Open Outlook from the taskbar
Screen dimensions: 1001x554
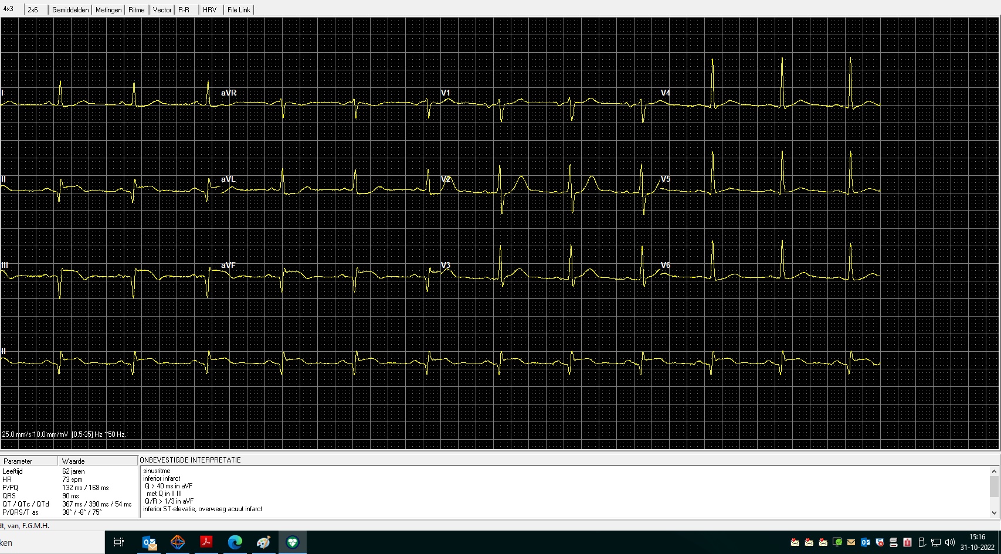tap(150, 542)
